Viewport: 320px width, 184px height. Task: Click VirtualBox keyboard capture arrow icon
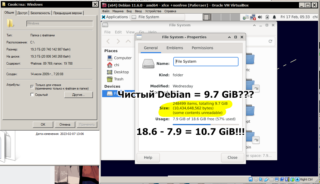coord(297,179)
